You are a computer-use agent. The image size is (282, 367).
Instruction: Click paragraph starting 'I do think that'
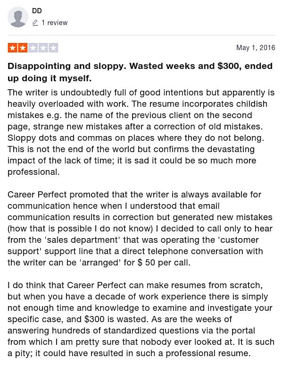141,319
